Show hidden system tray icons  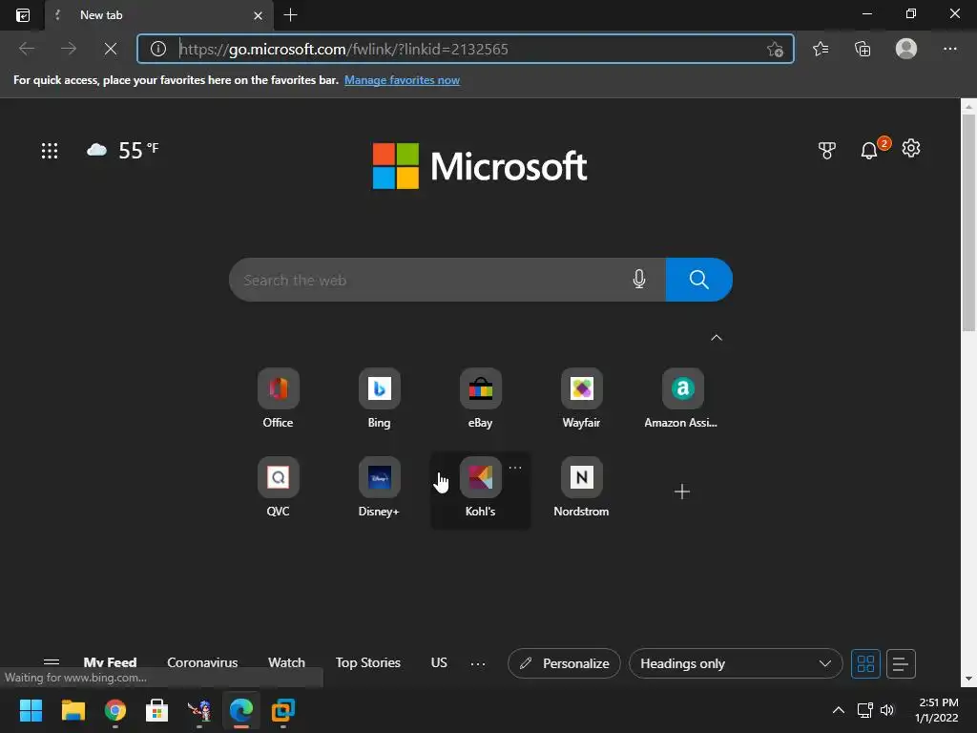coord(839,710)
